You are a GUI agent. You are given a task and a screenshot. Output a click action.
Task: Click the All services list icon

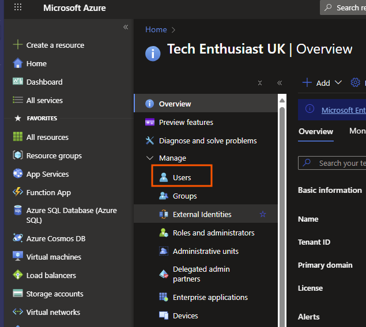pos(18,100)
